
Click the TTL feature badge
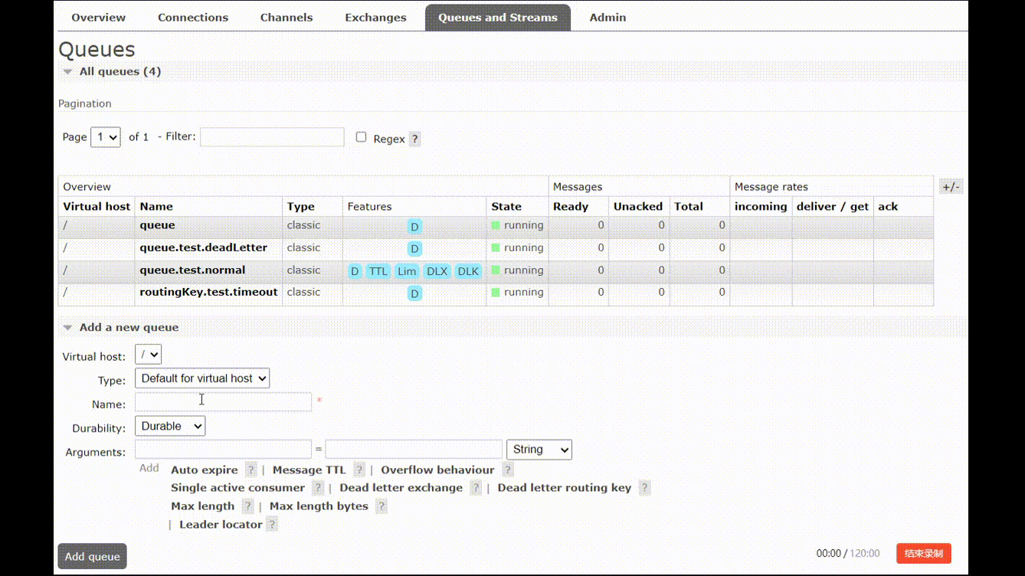[378, 271]
